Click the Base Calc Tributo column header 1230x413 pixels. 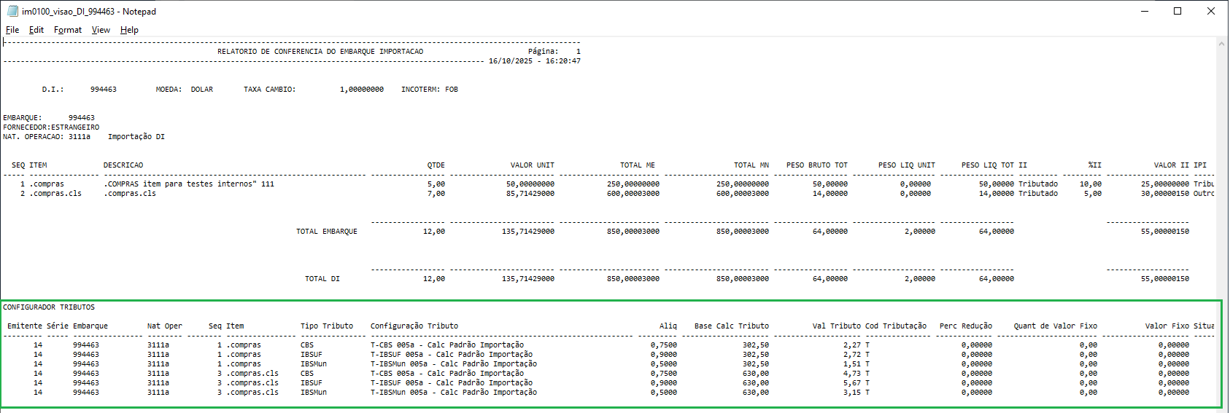click(x=732, y=326)
